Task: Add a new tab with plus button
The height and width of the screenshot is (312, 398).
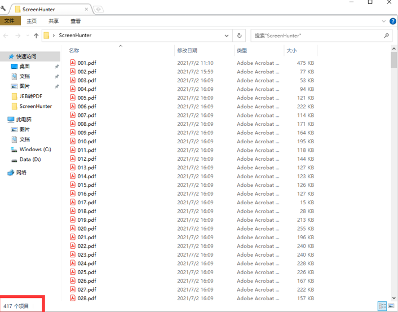Action: (99, 10)
